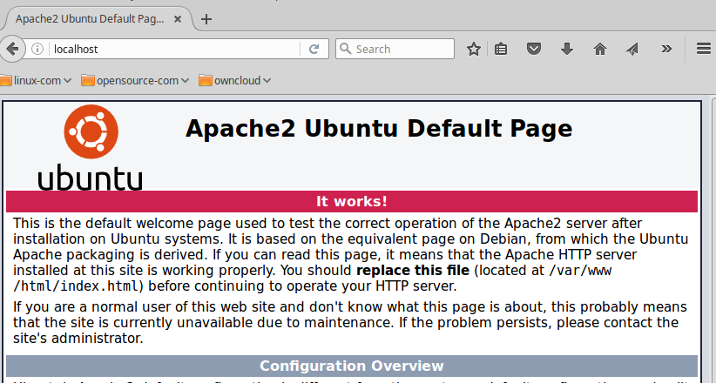Expand the owncloud bookmarks folder

tap(235, 81)
